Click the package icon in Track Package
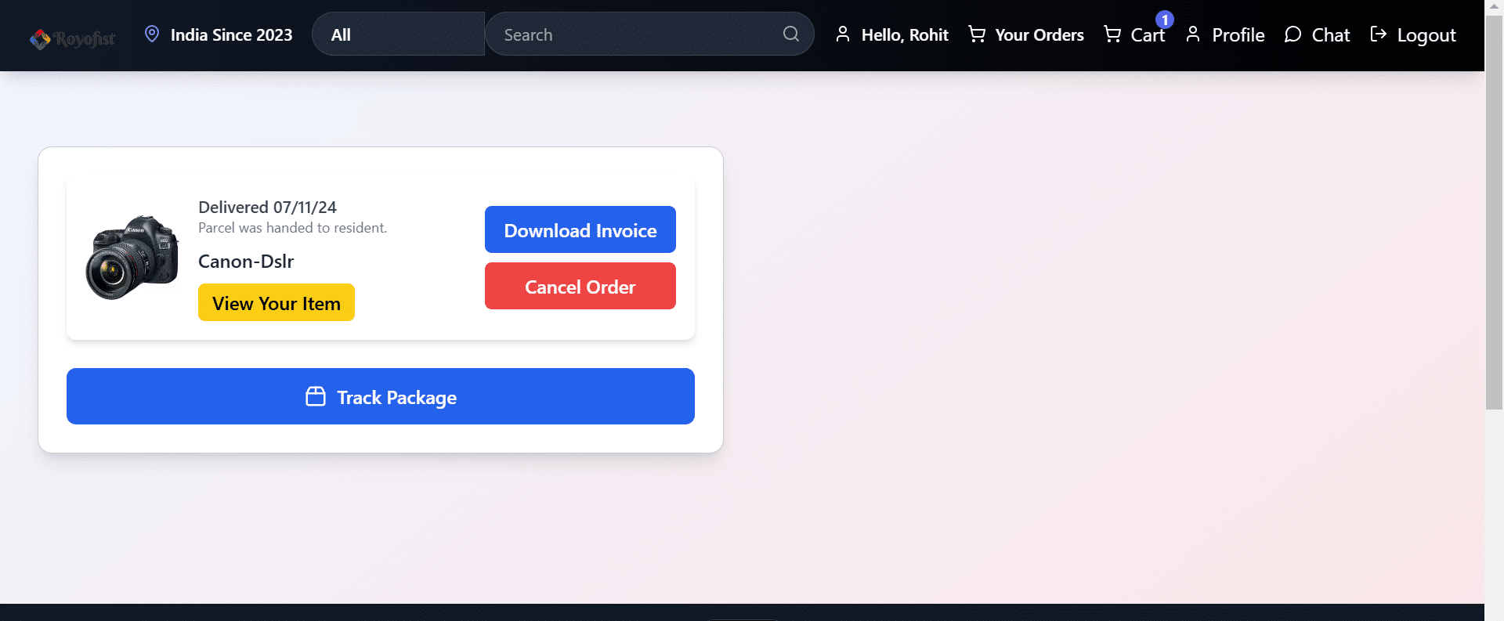 [x=316, y=396]
